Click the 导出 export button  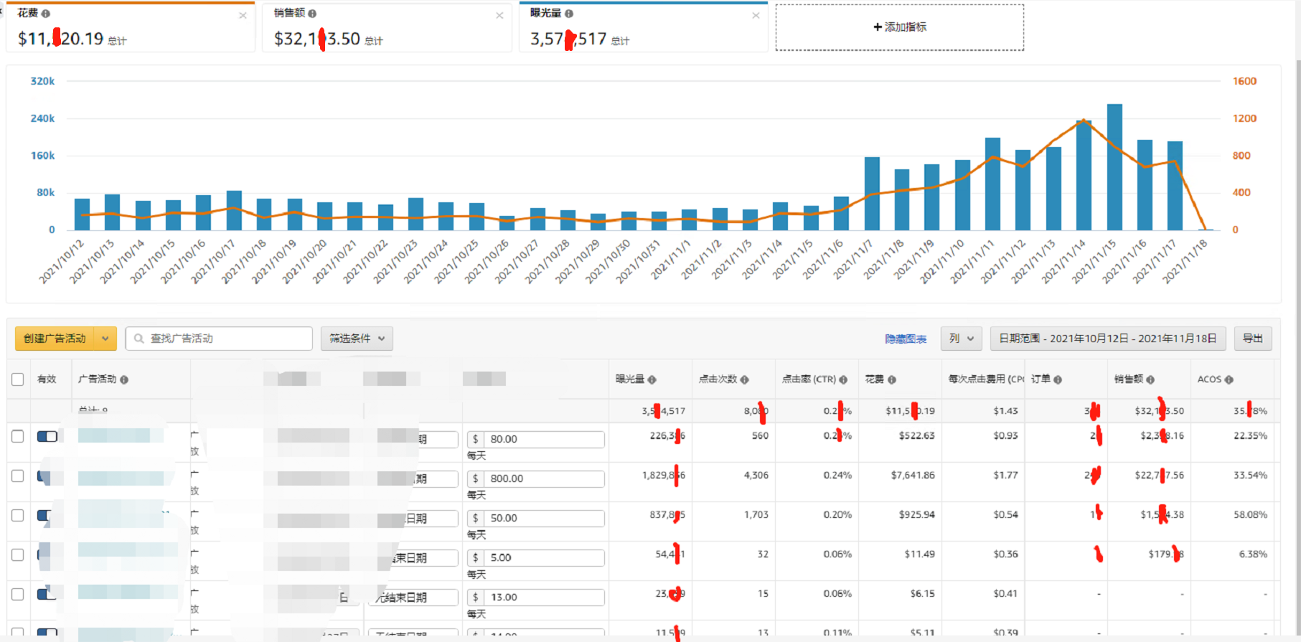pyautogui.click(x=1253, y=339)
